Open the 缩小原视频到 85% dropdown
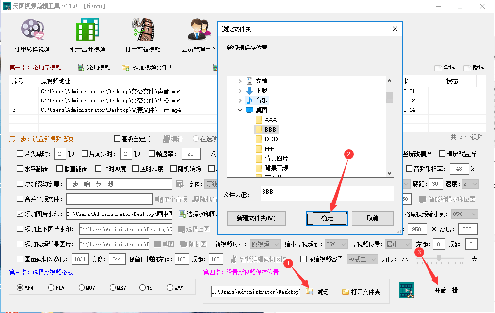 click(336, 244)
